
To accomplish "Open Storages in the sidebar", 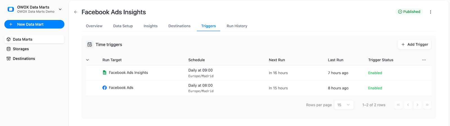I will coord(34,49).
